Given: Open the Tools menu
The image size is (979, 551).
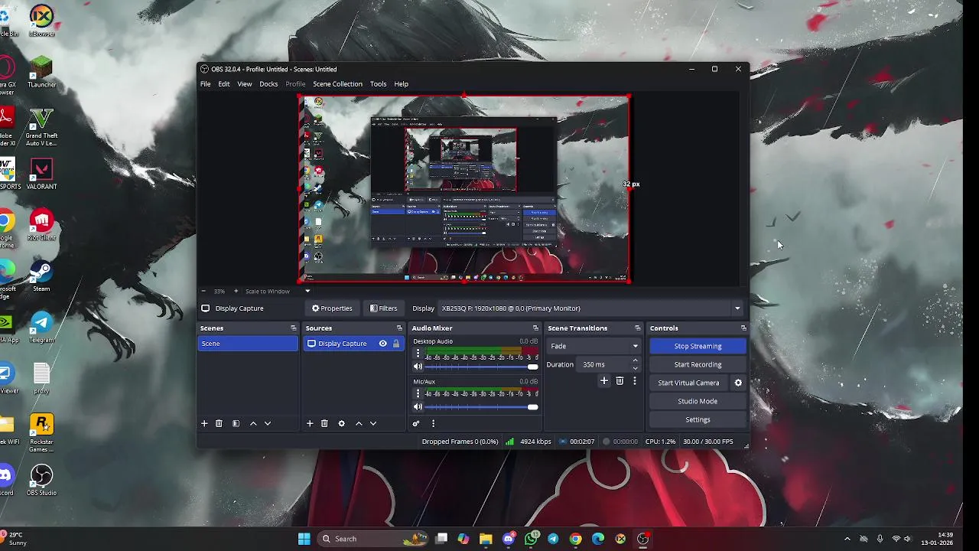Looking at the screenshot, I should click(378, 84).
